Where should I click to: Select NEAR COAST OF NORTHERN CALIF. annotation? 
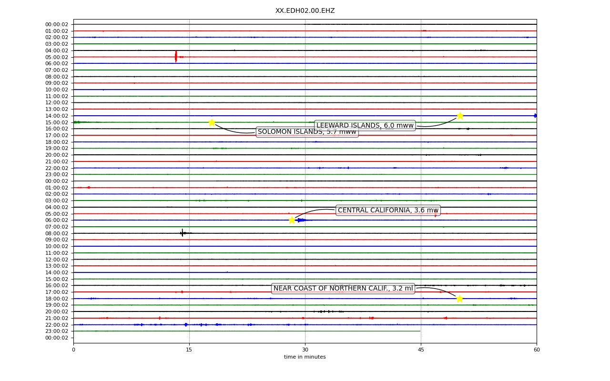pos(343,289)
